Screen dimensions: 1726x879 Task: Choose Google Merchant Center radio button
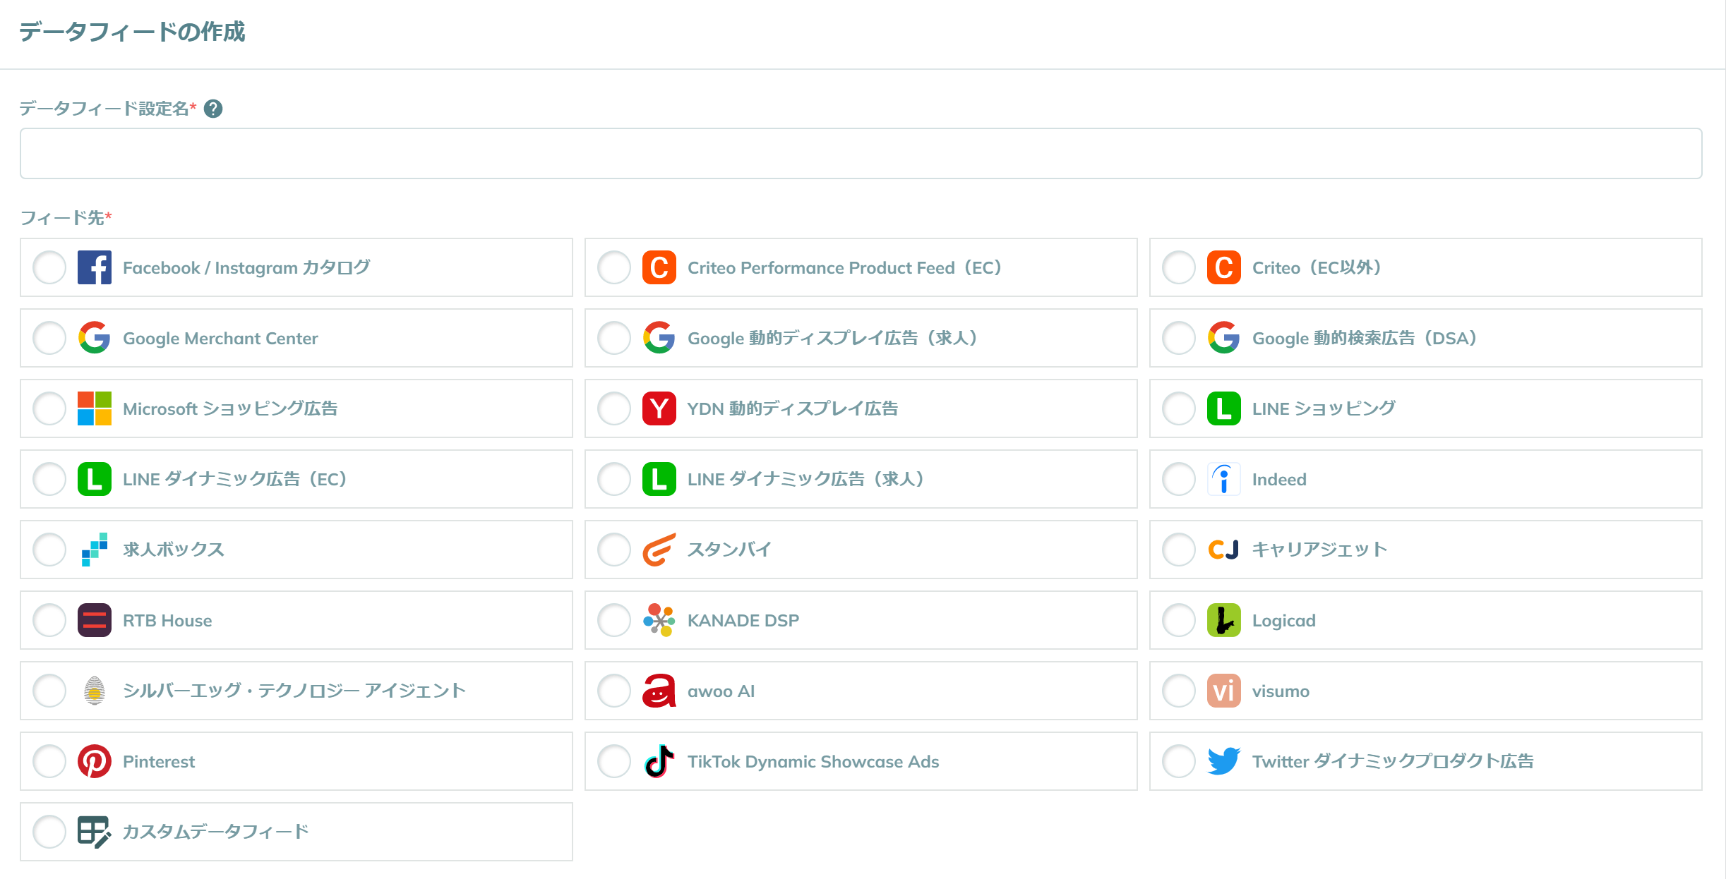49,338
